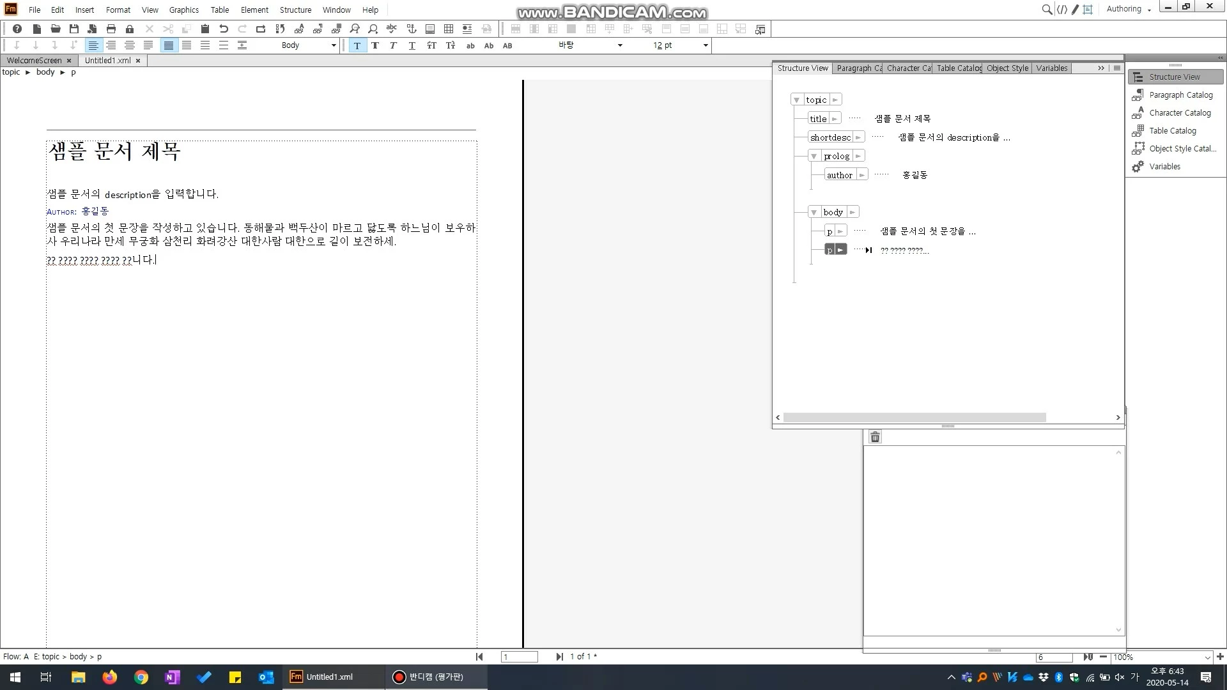1227x690 pixels.
Task: Click the Undo arrow icon
Action: point(224,29)
